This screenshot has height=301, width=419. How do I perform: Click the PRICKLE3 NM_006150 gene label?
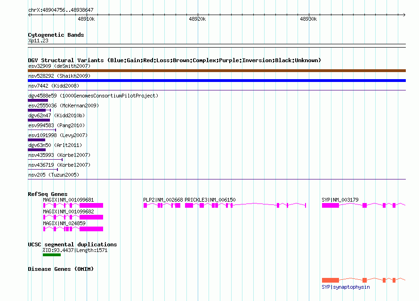pyautogui.click(x=210, y=200)
